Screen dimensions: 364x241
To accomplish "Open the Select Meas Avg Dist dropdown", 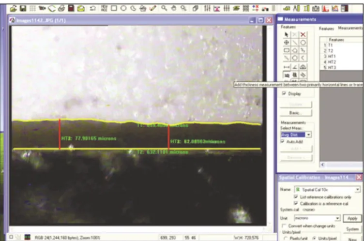I will click(308, 135).
